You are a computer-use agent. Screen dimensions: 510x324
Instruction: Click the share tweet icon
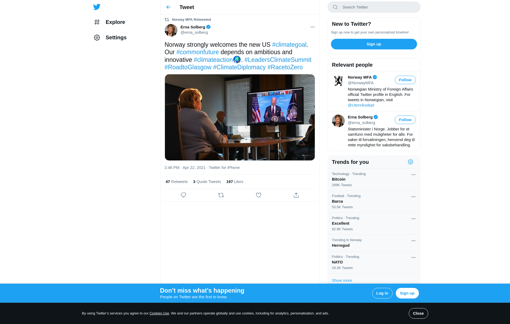[x=296, y=195]
